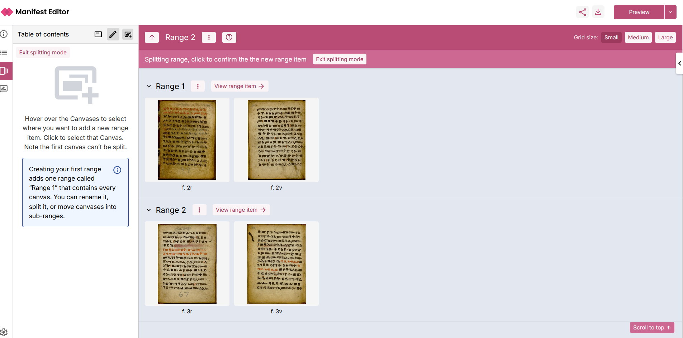Set grid size to Medium
The height and width of the screenshot is (338, 683).
pos(638,38)
